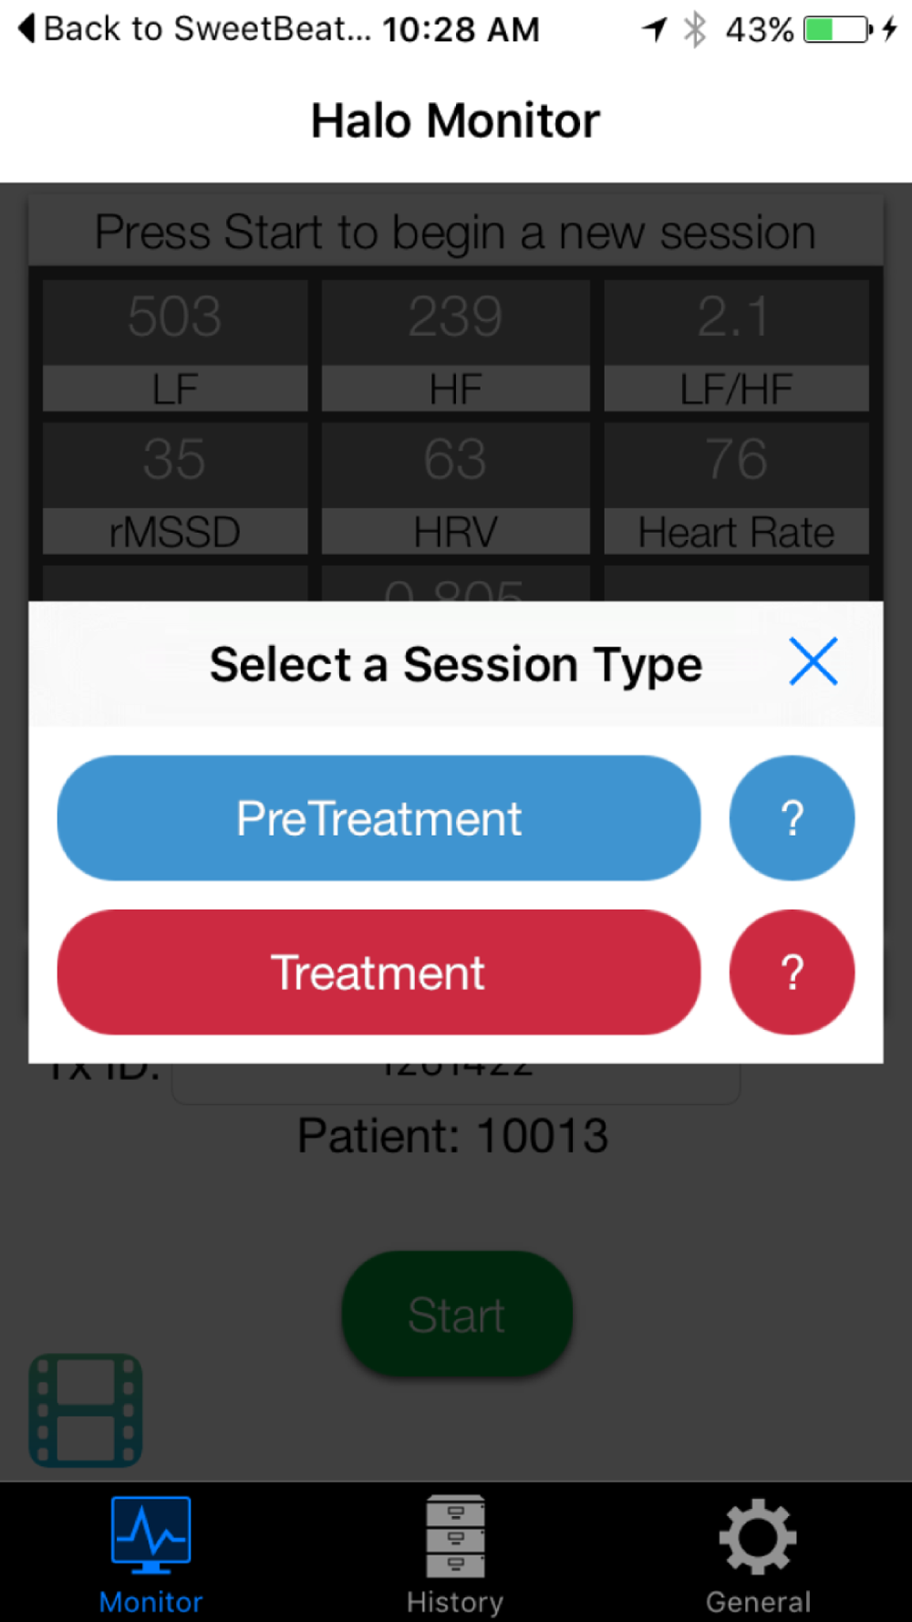
Task: Tap the HF value tile
Action: pyautogui.click(x=455, y=345)
